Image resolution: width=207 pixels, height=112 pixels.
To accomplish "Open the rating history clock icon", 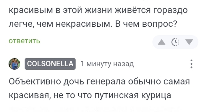I will coord(175,42).
